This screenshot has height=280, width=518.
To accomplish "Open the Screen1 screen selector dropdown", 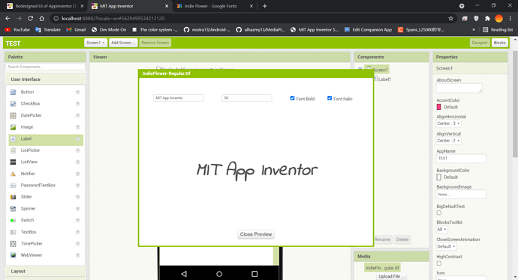I will [x=95, y=43].
